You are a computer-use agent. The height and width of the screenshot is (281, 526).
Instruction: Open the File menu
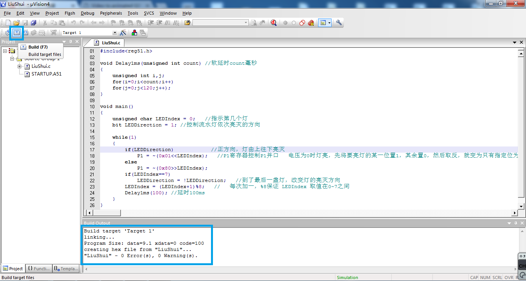7,13
